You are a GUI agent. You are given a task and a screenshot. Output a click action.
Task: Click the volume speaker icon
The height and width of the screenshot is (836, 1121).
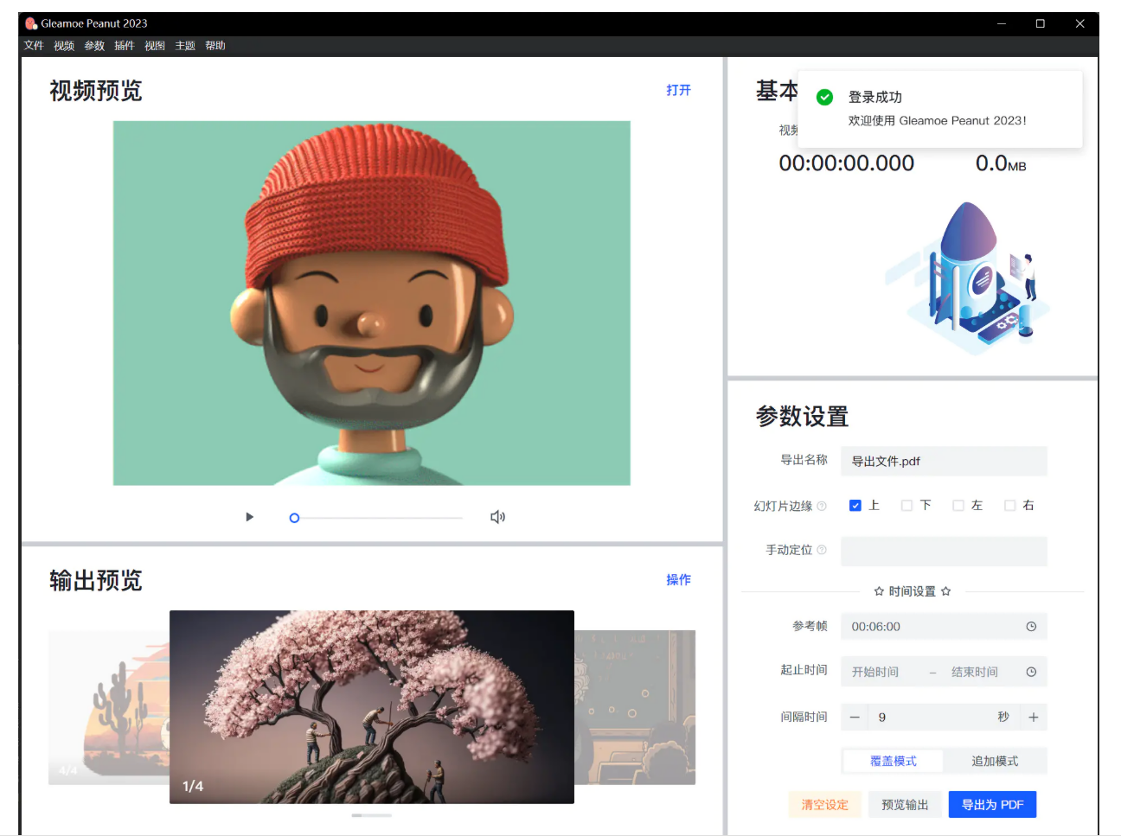497,517
